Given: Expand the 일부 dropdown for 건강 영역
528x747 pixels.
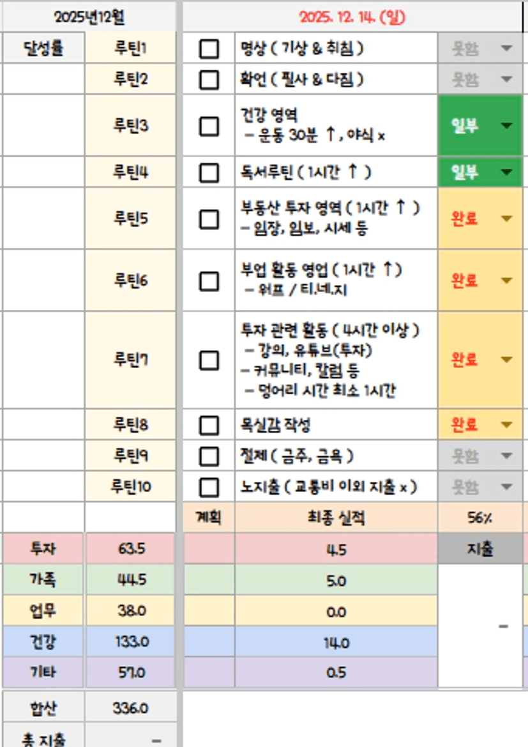Looking at the screenshot, I should pos(506,126).
